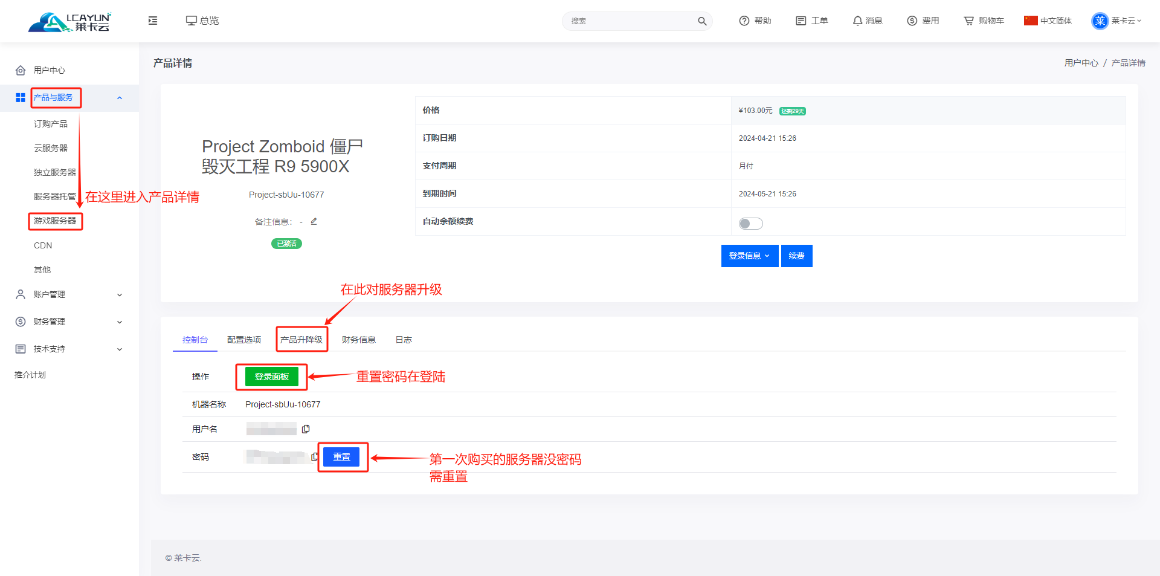Click the 产品与服务 grid icon
The width and height of the screenshot is (1160, 576).
pyautogui.click(x=21, y=97)
